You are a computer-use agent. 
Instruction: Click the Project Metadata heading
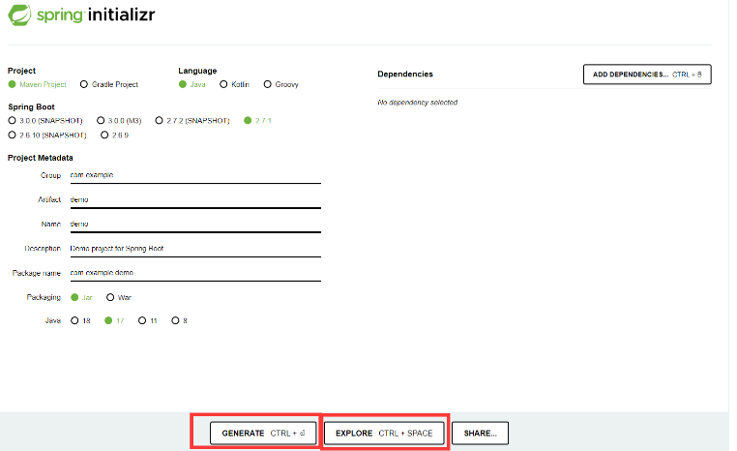pyautogui.click(x=41, y=158)
